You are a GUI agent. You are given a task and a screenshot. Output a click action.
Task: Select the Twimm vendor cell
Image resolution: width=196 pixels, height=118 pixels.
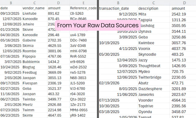click(x=35, y=110)
